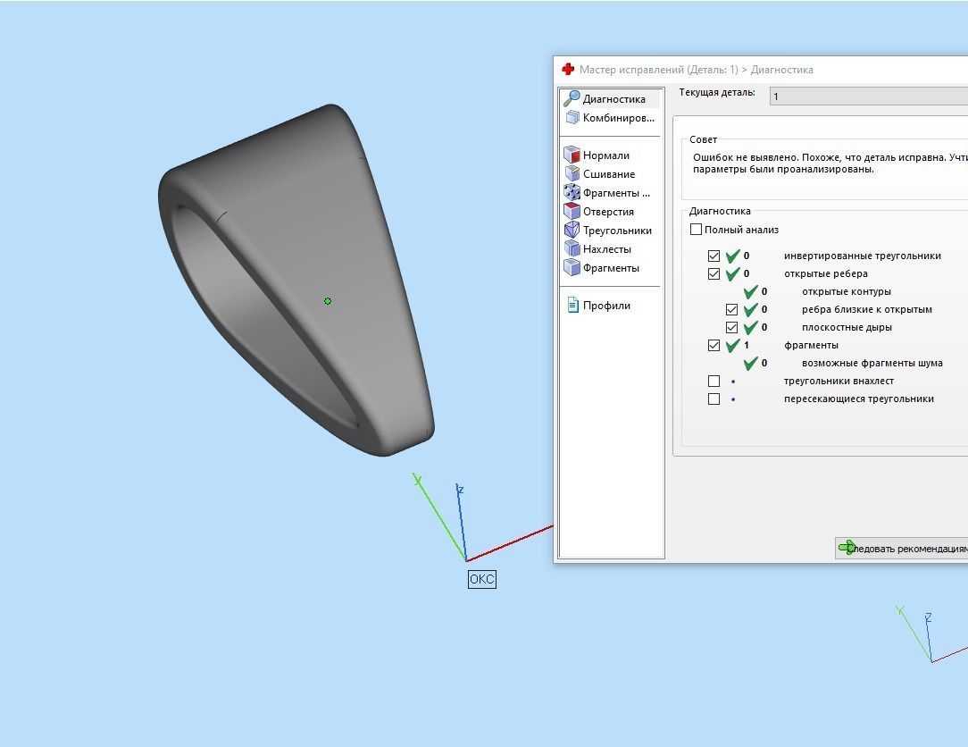The width and height of the screenshot is (968, 747).
Task: Click the Нахлесты cube icon
Action: 572,248
